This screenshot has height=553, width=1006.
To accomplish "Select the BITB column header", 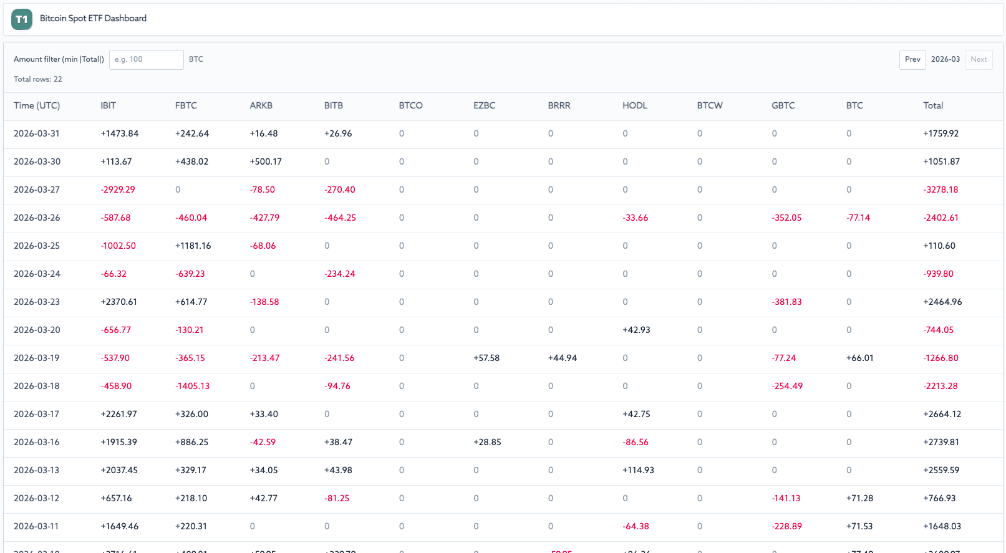I will point(334,106).
